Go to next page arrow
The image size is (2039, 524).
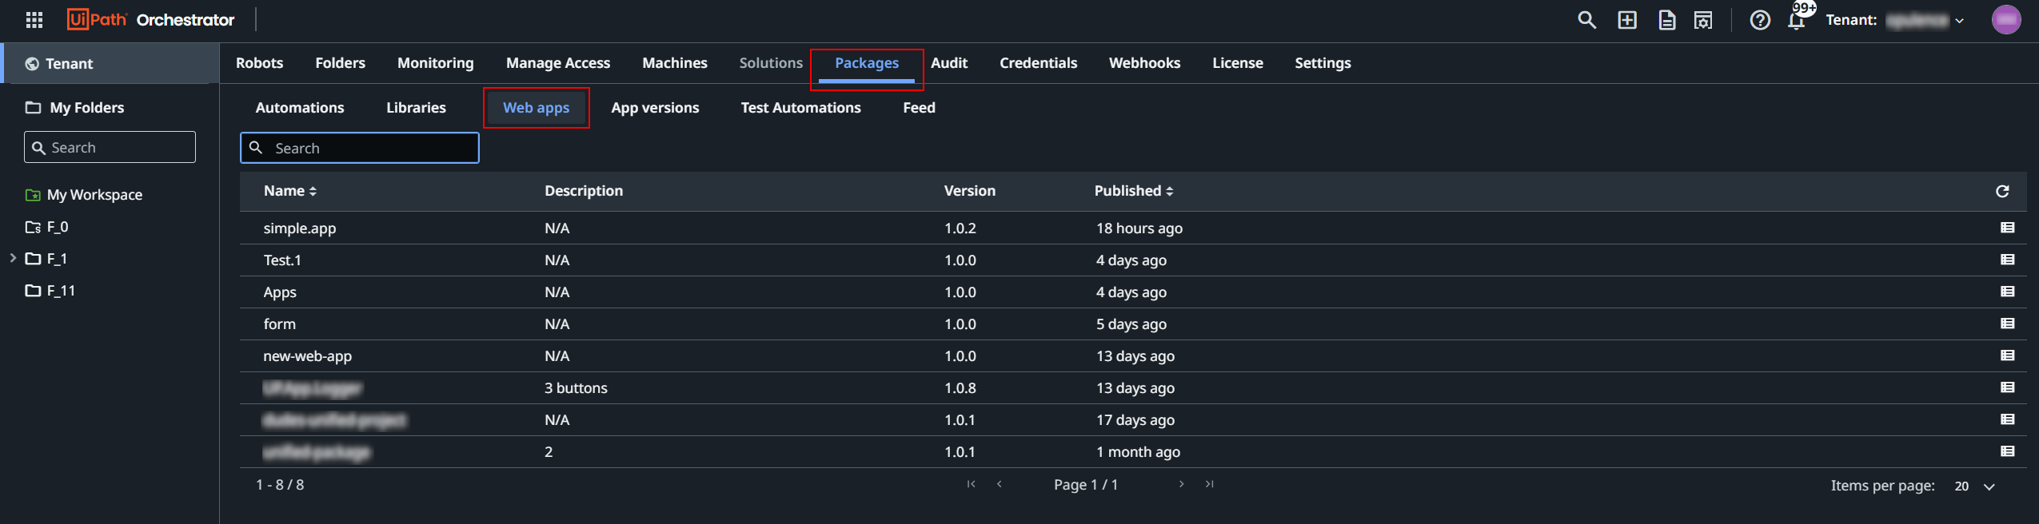[1181, 484]
